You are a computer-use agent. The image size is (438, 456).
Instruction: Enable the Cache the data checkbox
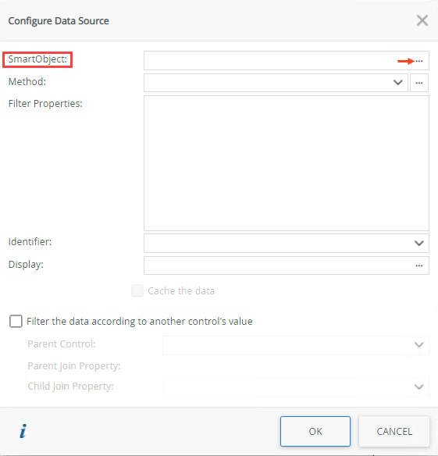[137, 290]
